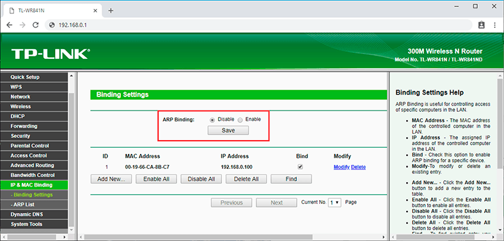Open the DHCP menu
The width and height of the screenshot is (504, 241).
click(34, 116)
